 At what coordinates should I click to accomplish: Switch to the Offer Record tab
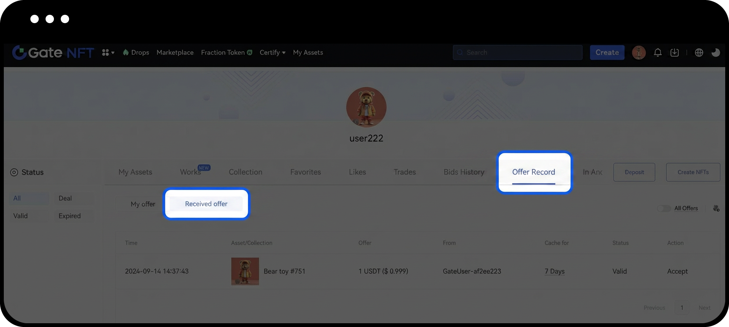point(533,172)
